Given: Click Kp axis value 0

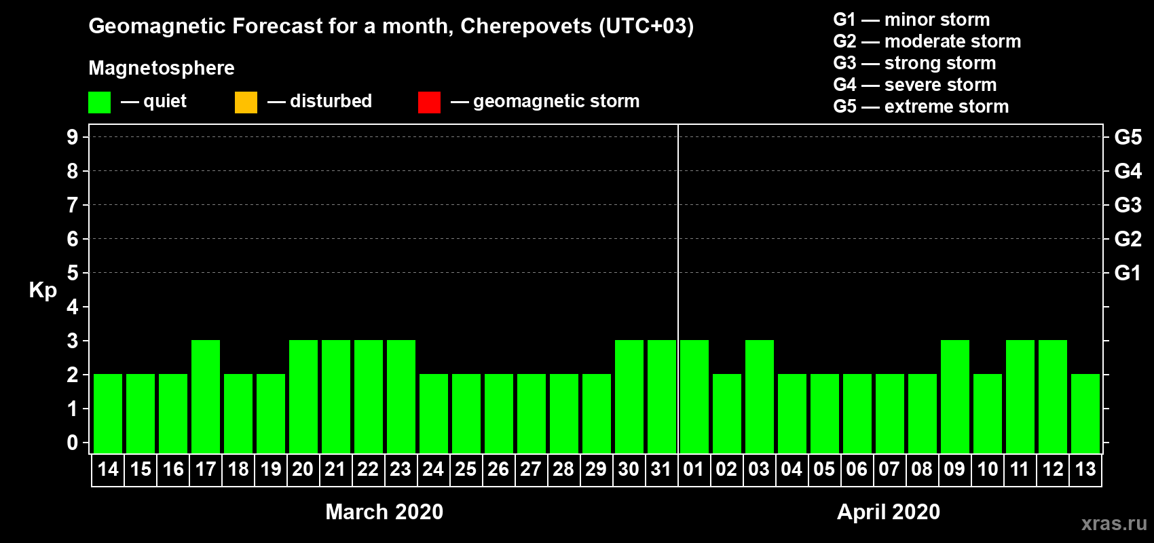Looking at the screenshot, I should (72, 443).
